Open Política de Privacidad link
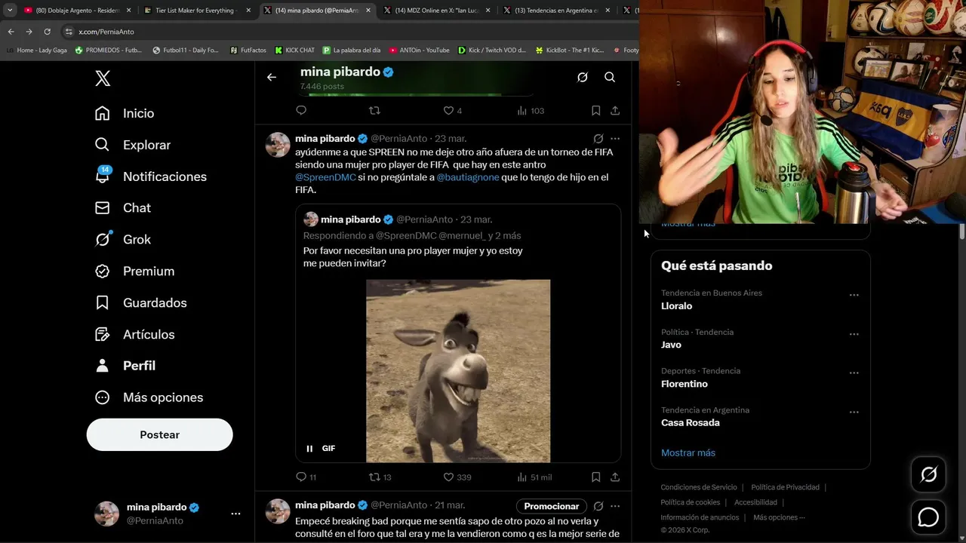The height and width of the screenshot is (543, 966). click(x=785, y=487)
